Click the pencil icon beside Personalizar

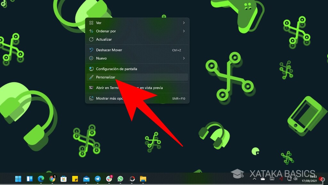click(x=91, y=77)
